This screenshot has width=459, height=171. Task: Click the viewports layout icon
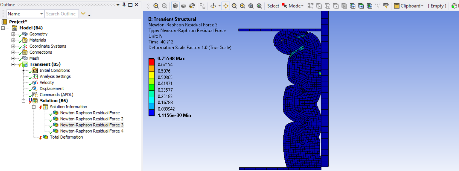tap(203, 6)
